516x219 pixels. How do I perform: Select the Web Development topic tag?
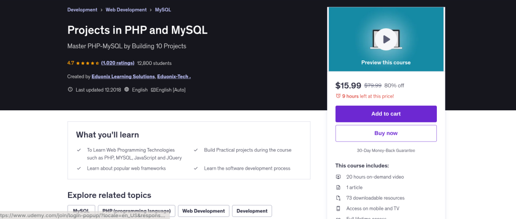(x=204, y=211)
